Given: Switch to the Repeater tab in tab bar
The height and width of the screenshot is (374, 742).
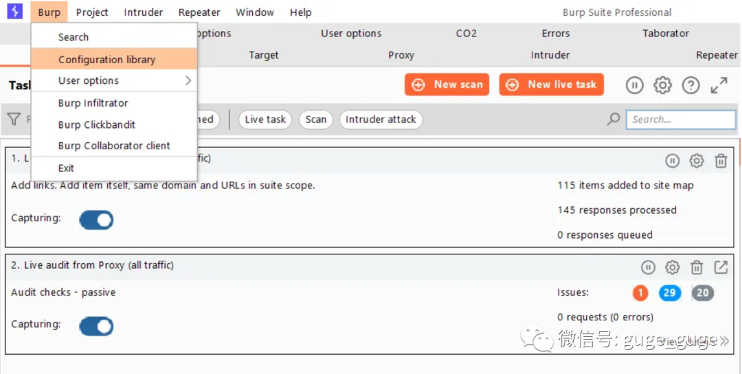Looking at the screenshot, I should (x=717, y=56).
